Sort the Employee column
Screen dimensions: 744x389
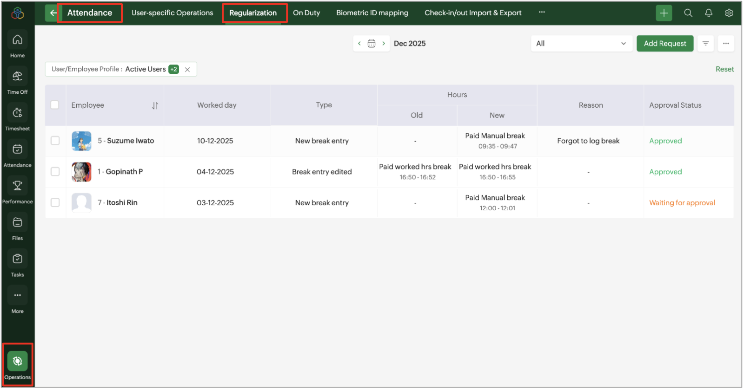pyautogui.click(x=155, y=106)
